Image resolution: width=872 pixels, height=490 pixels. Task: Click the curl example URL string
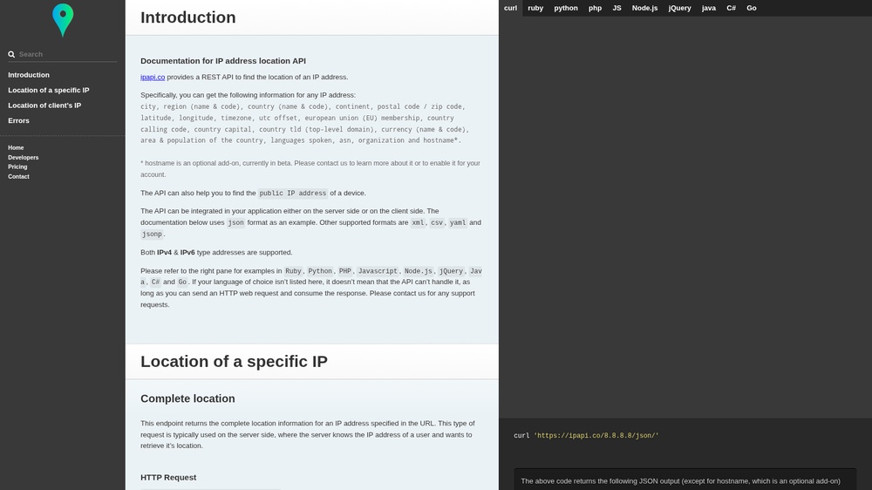pos(596,436)
